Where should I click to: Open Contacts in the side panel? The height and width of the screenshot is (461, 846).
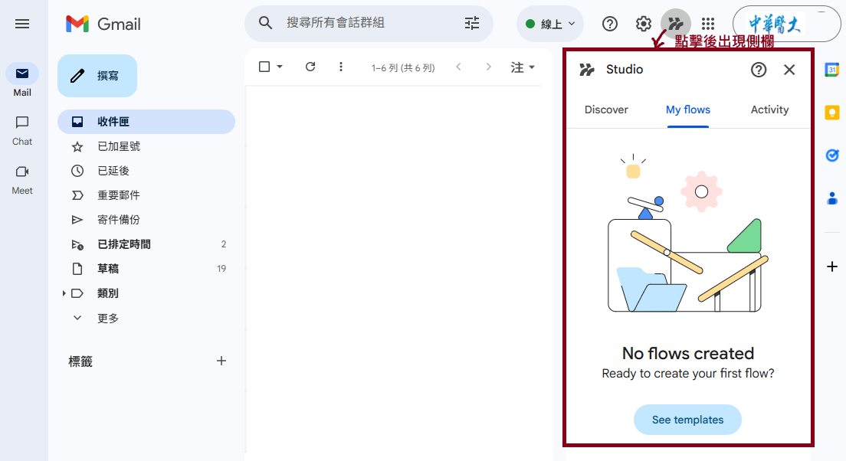(x=832, y=198)
